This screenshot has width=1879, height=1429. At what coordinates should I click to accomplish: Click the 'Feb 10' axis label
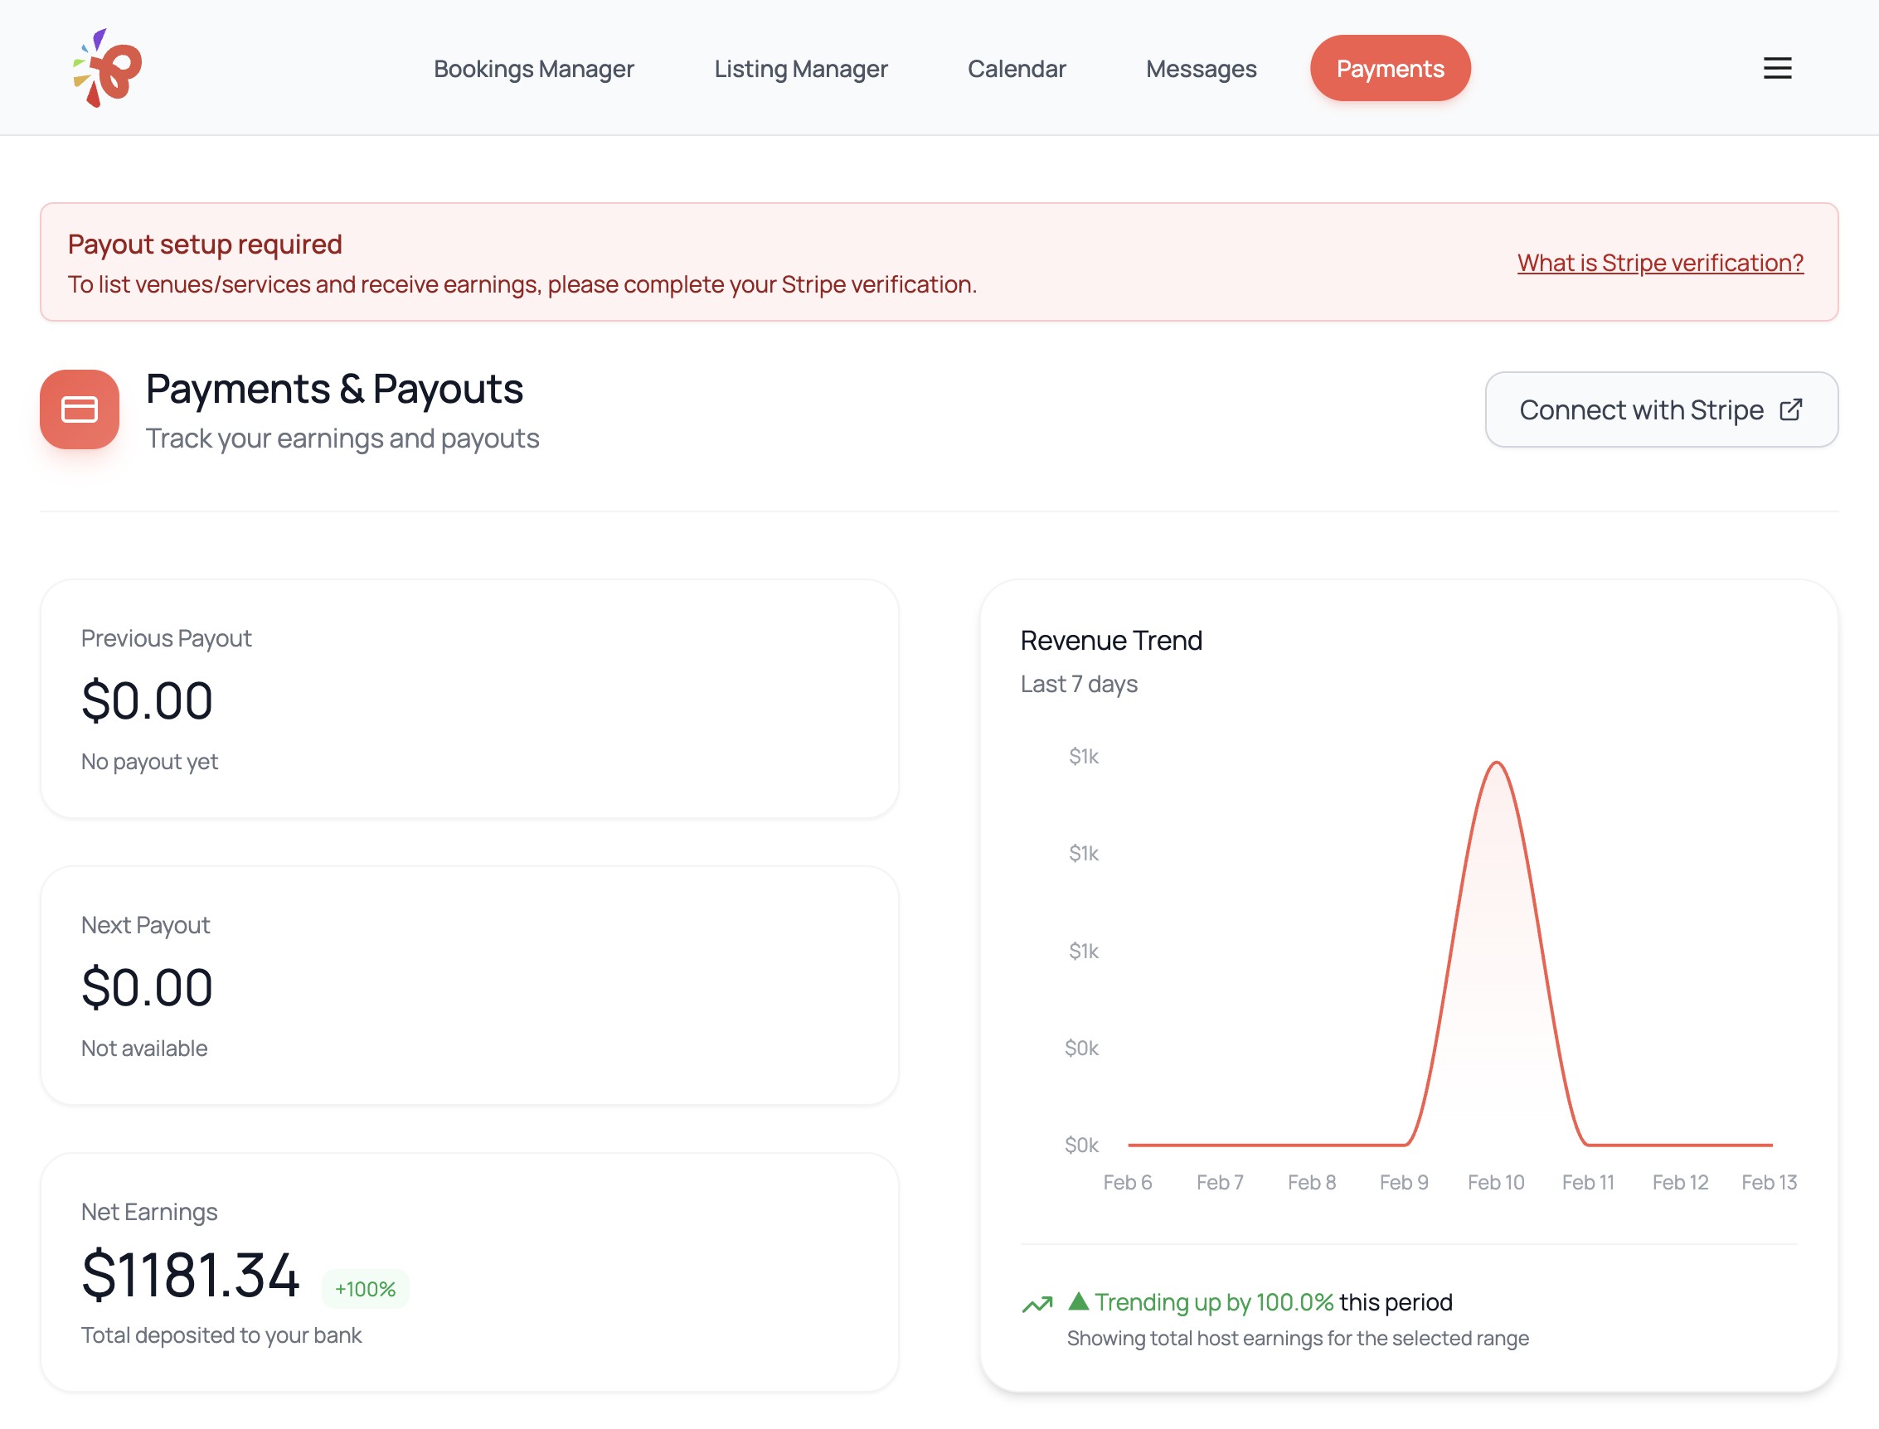(x=1495, y=1182)
